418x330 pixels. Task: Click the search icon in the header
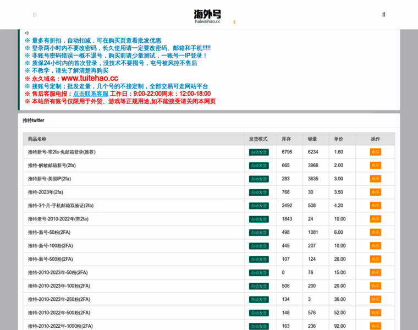(x=383, y=15)
